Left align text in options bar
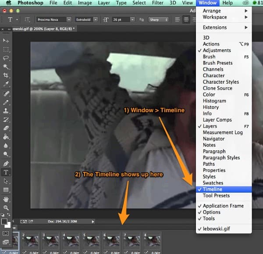263x254 pixels. (178, 20)
